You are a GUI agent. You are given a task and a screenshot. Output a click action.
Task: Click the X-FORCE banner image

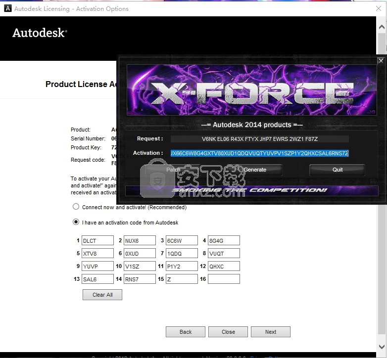(x=252, y=89)
